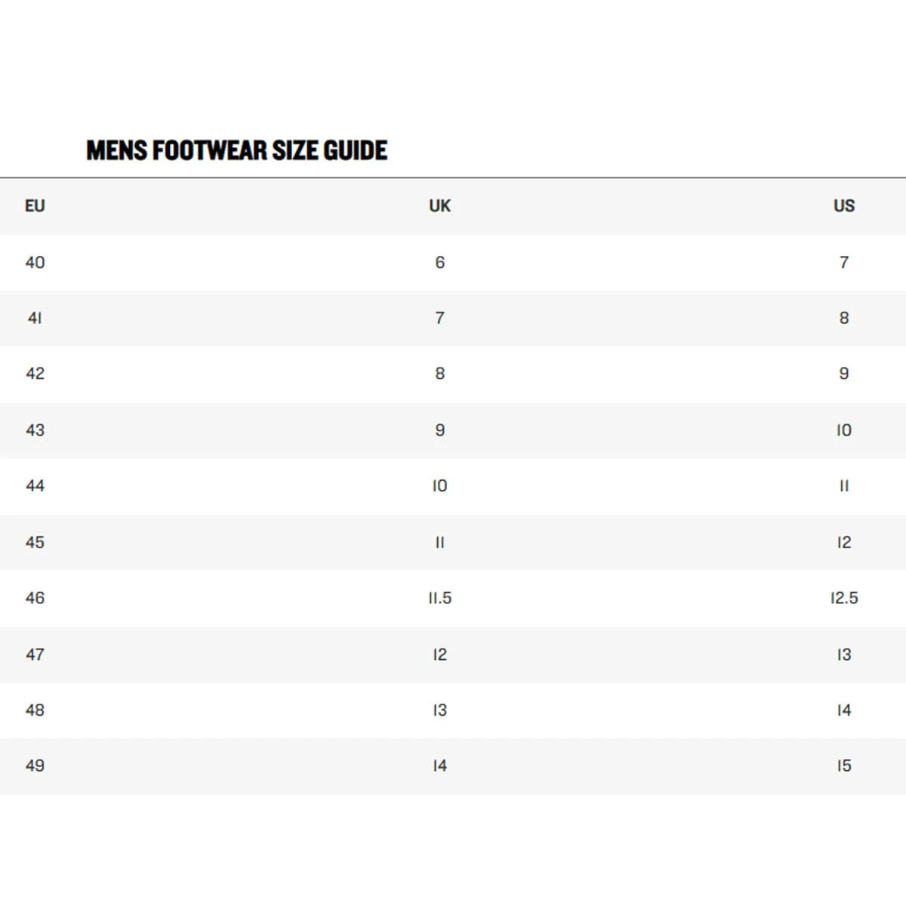906x906 pixels.
Task: Select the EU size 41 cell
Action: 35,318
